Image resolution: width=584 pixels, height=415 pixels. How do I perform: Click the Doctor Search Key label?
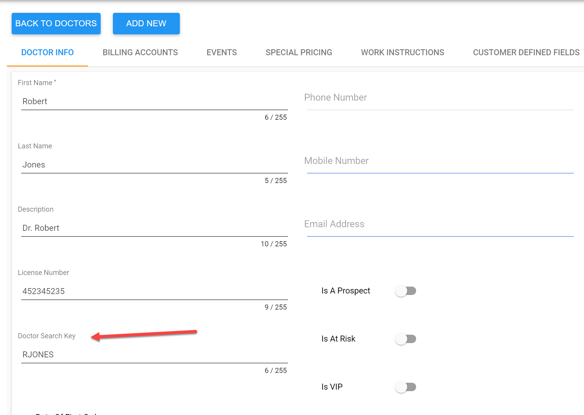tap(47, 336)
